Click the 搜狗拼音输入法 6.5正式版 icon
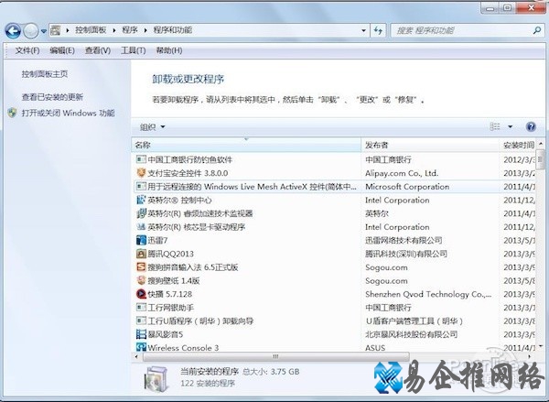 141,267
